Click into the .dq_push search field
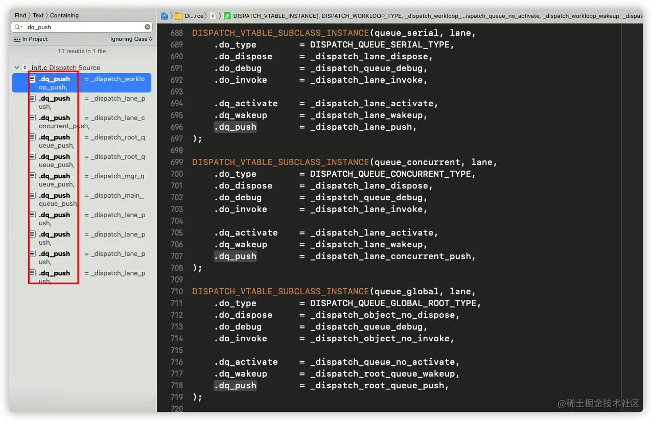652x421 pixels. 82,27
